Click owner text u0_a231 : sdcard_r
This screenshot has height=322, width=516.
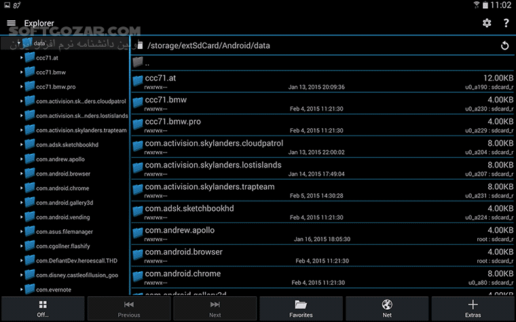click(489, 195)
